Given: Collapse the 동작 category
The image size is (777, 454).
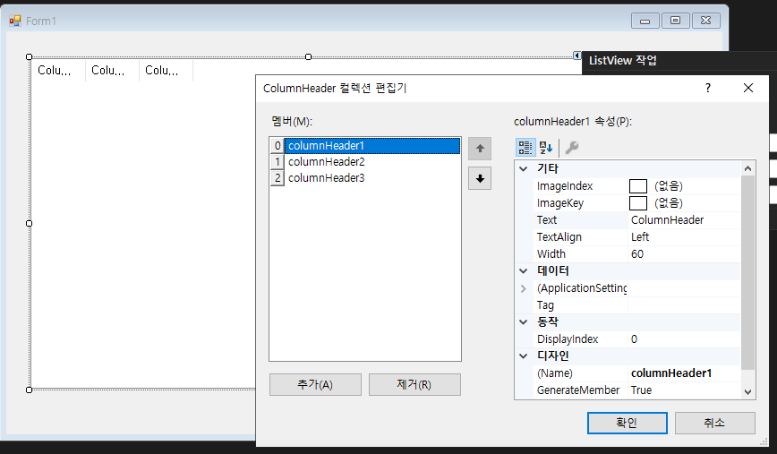Looking at the screenshot, I should pyautogui.click(x=524, y=322).
